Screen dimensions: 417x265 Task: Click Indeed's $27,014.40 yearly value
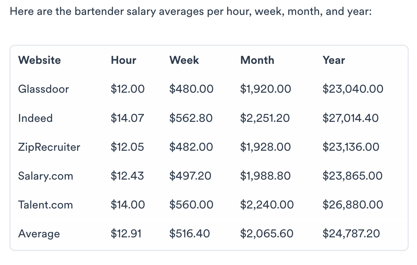(x=351, y=118)
